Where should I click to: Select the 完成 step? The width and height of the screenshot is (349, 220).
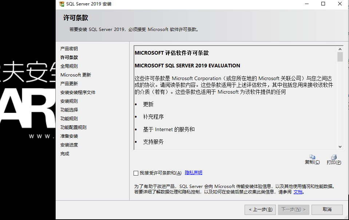pos(65,153)
